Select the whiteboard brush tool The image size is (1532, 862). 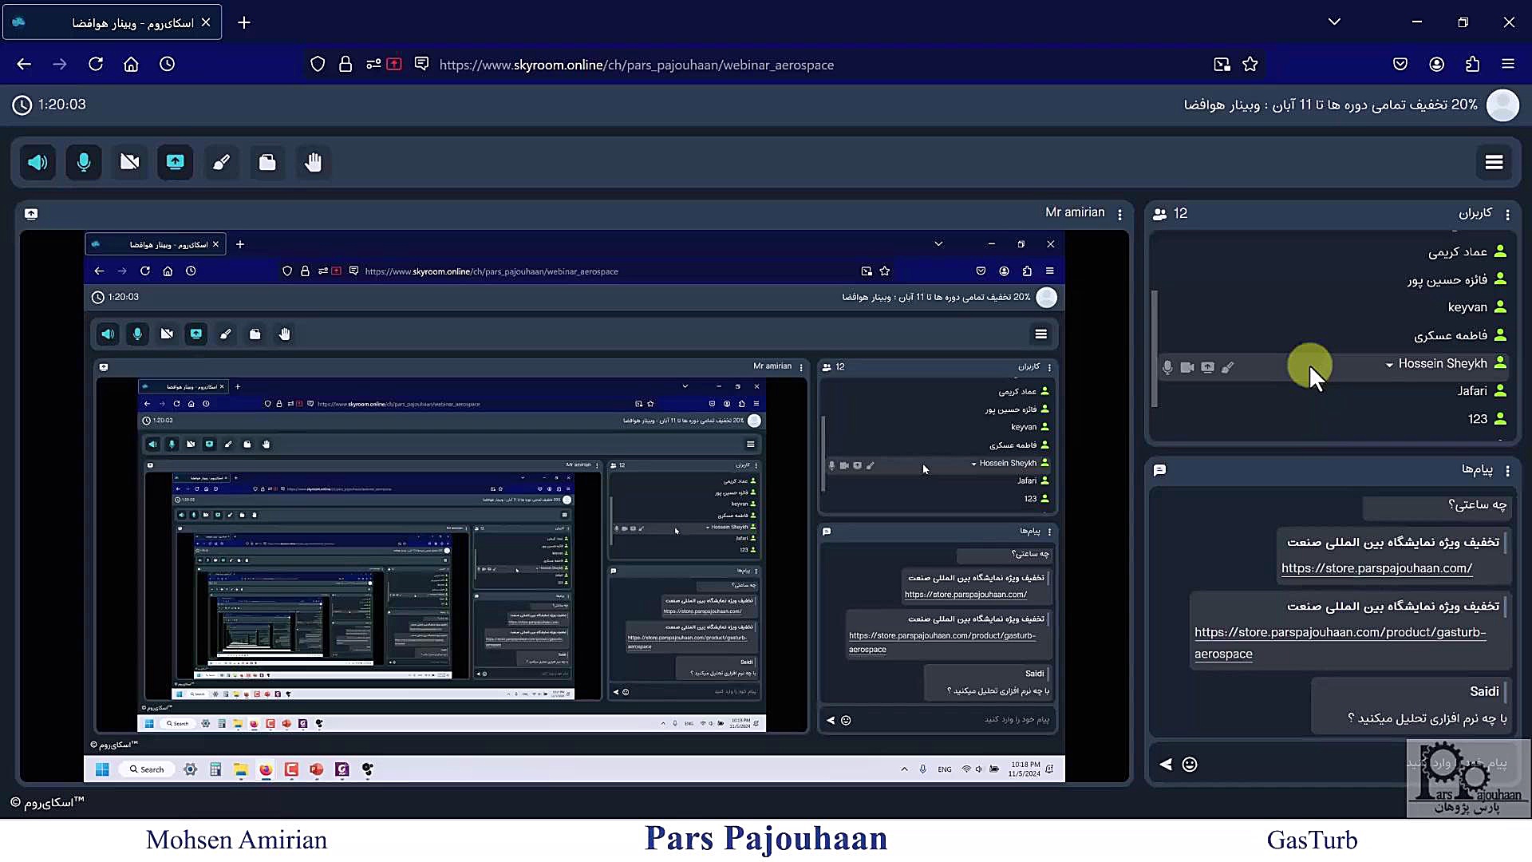pyautogui.click(x=222, y=163)
